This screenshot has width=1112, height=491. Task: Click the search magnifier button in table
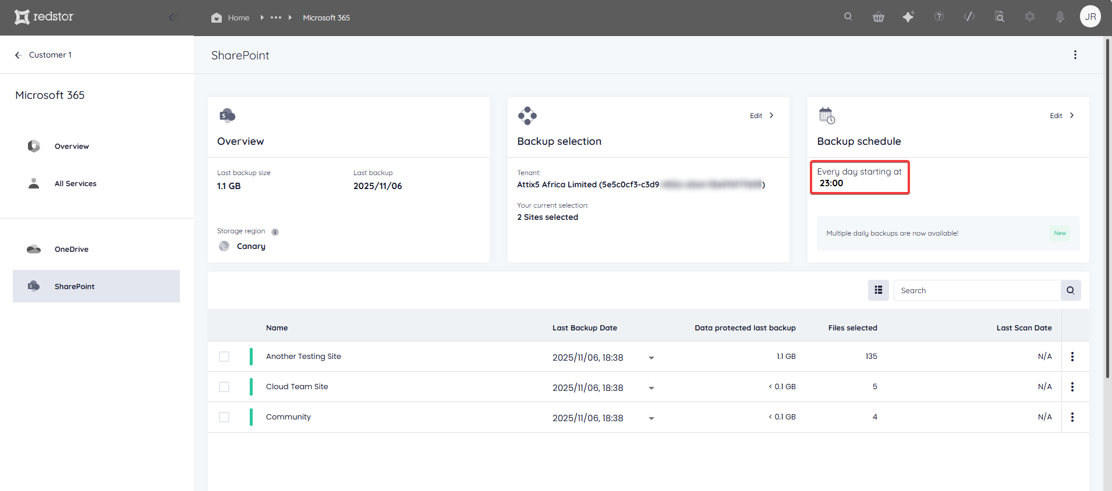pyautogui.click(x=1071, y=290)
